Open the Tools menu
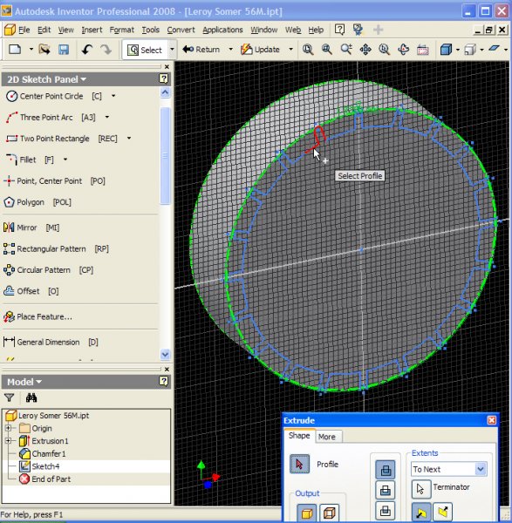The height and width of the screenshot is (523, 512). pos(151,30)
